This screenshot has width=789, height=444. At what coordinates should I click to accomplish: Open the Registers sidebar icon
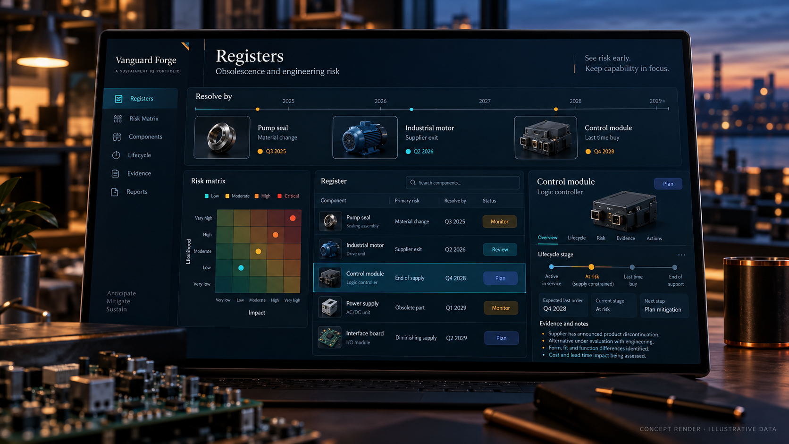(x=118, y=99)
